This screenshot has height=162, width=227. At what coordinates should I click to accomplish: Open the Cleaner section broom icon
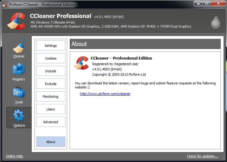19,46
